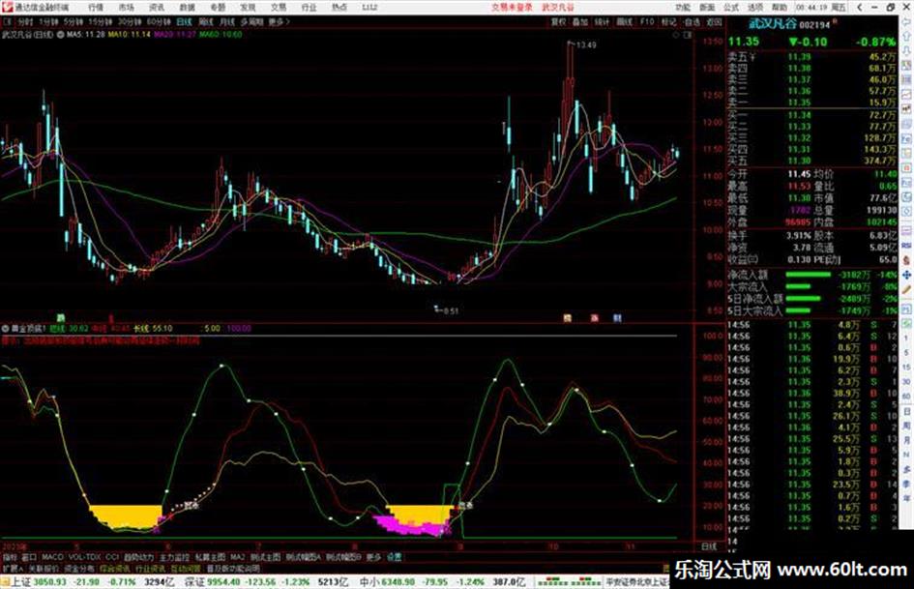Click the 返回 back button
The image size is (914, 589).
click(714, 21)
